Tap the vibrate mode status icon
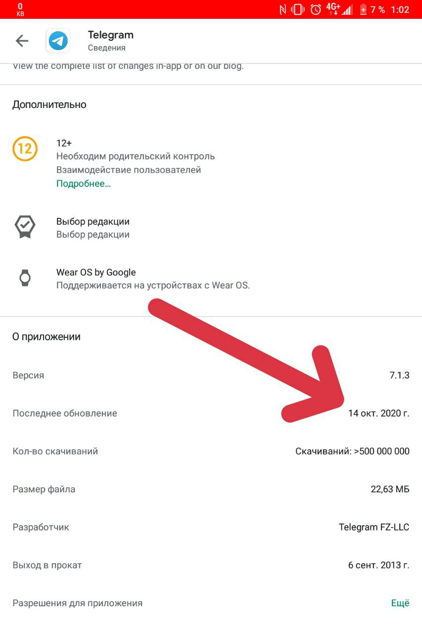This screenshot has width=422, height=634. [298, 9]
